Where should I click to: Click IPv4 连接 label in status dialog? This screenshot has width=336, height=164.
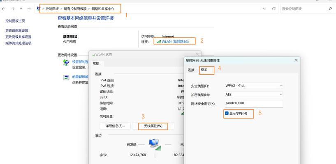107,80
